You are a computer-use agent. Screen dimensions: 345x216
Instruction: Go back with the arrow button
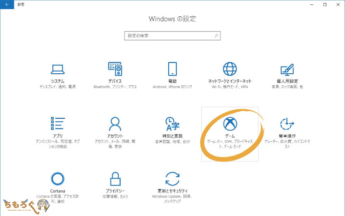pyautogui.click(x=7, y=4)
